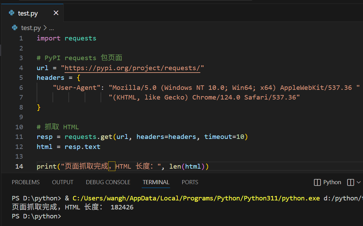This screenshot has width=363, height=226.
Task: Click line number 14 in the gutter
Action: click(x=19, y=166)
